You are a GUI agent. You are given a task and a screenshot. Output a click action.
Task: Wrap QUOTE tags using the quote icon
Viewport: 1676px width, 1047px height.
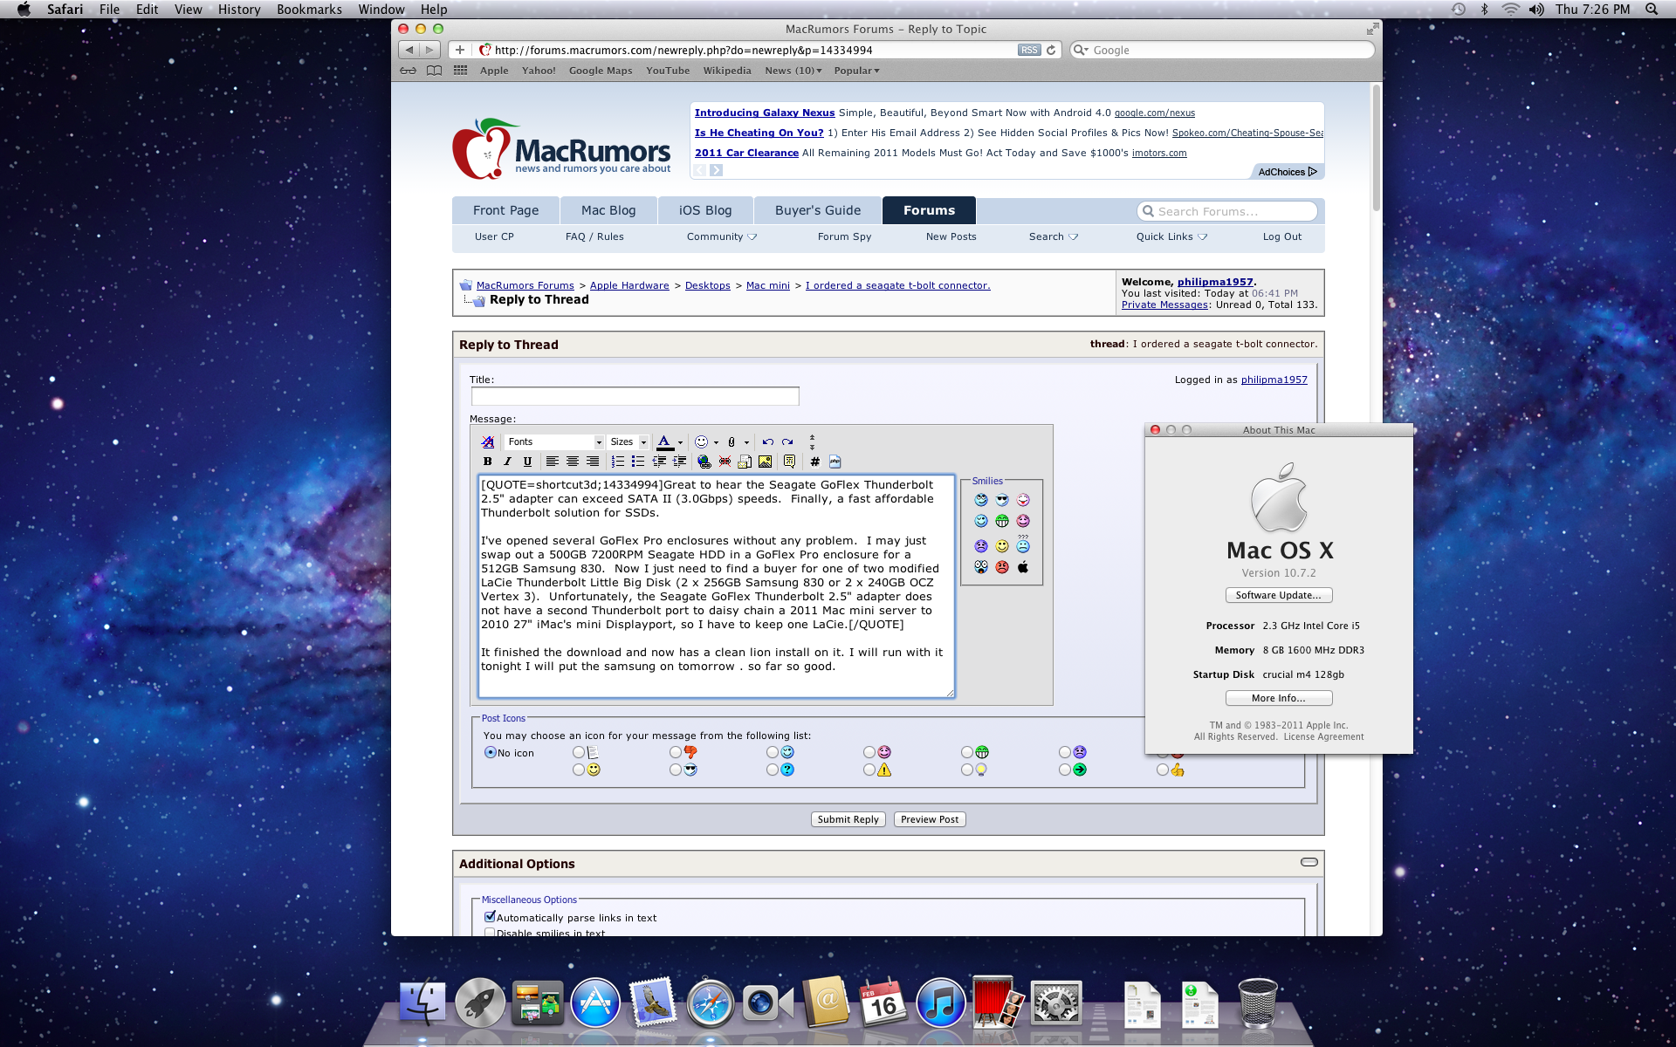tap(789, 462)
